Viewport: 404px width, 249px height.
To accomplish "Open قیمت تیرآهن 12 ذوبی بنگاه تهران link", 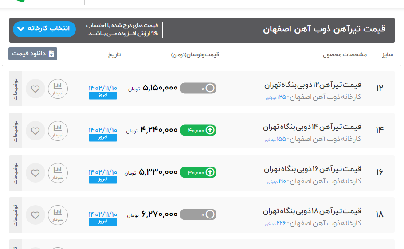I will [x=313, y=85].
